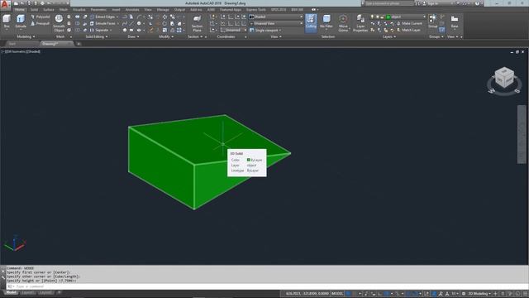Switch to the Solid ribbon tab
Viewport: 529px width, 298px height.
pyautogui.click(x=34, y=10)
